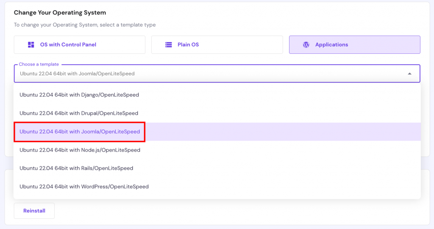Choose the Rails/OpenLiteSpeed template
Screen dimensions: 434x229
tap(76, 168)
